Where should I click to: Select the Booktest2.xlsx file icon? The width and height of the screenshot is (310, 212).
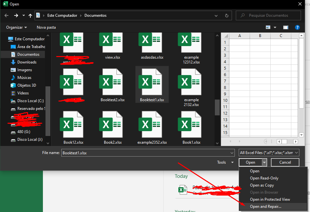tap(111, 82)
